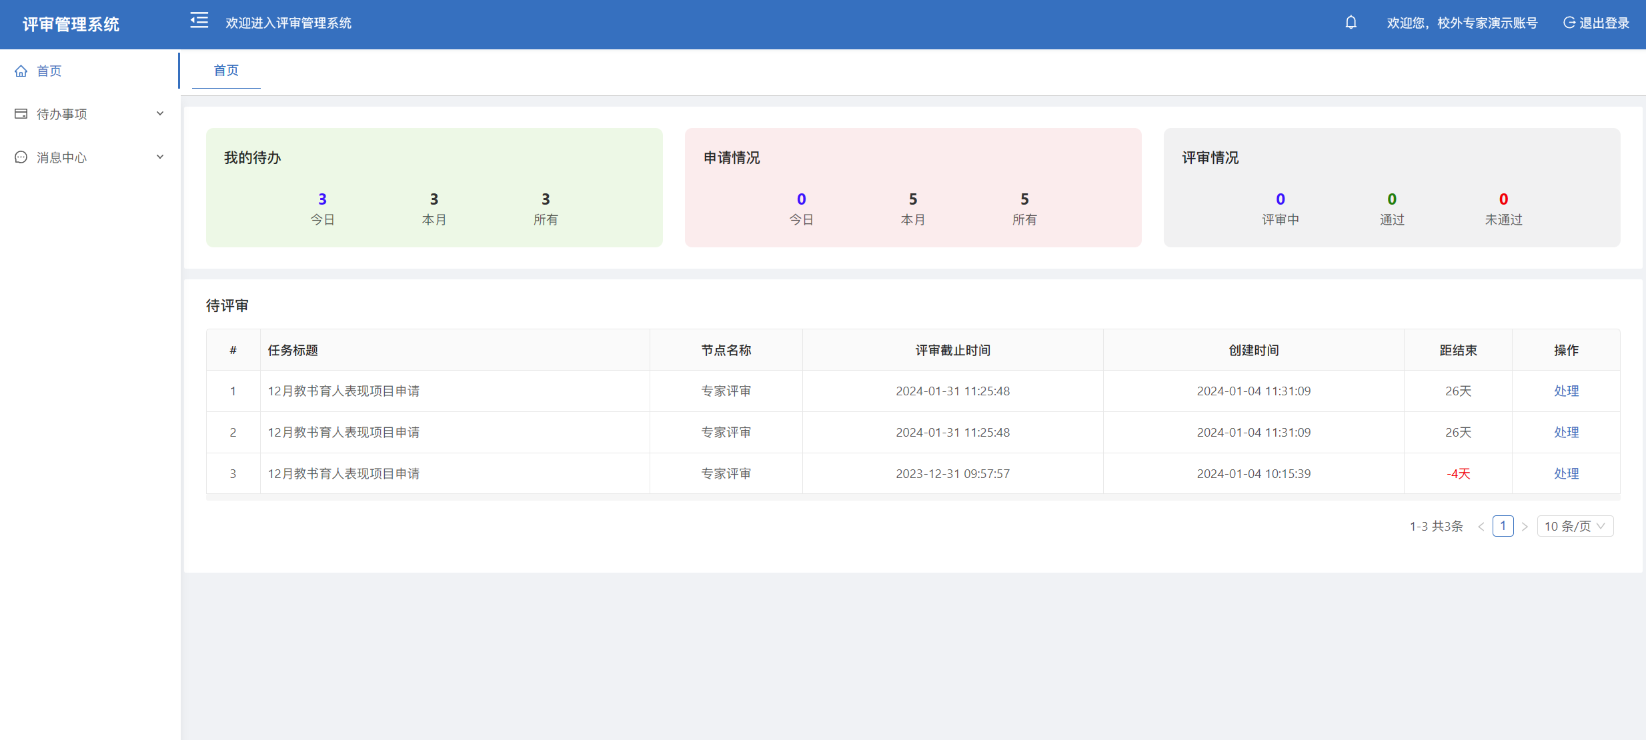
Task: Click 处理 link for row 2
Action: coord(1566,432)
